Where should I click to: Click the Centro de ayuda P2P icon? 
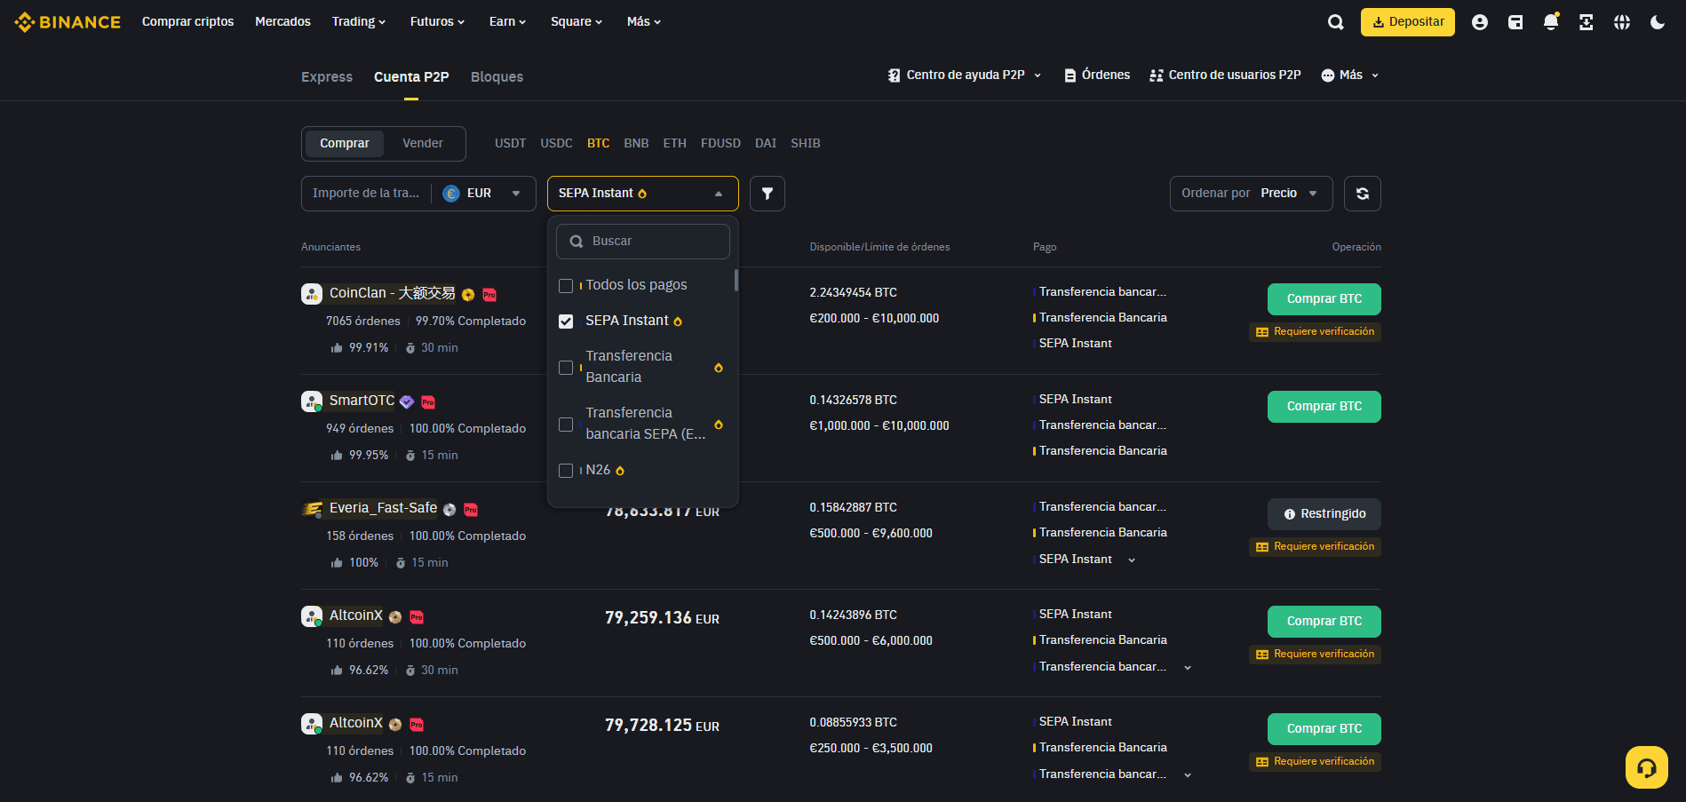pyautogui.click(x=895, y=75)
